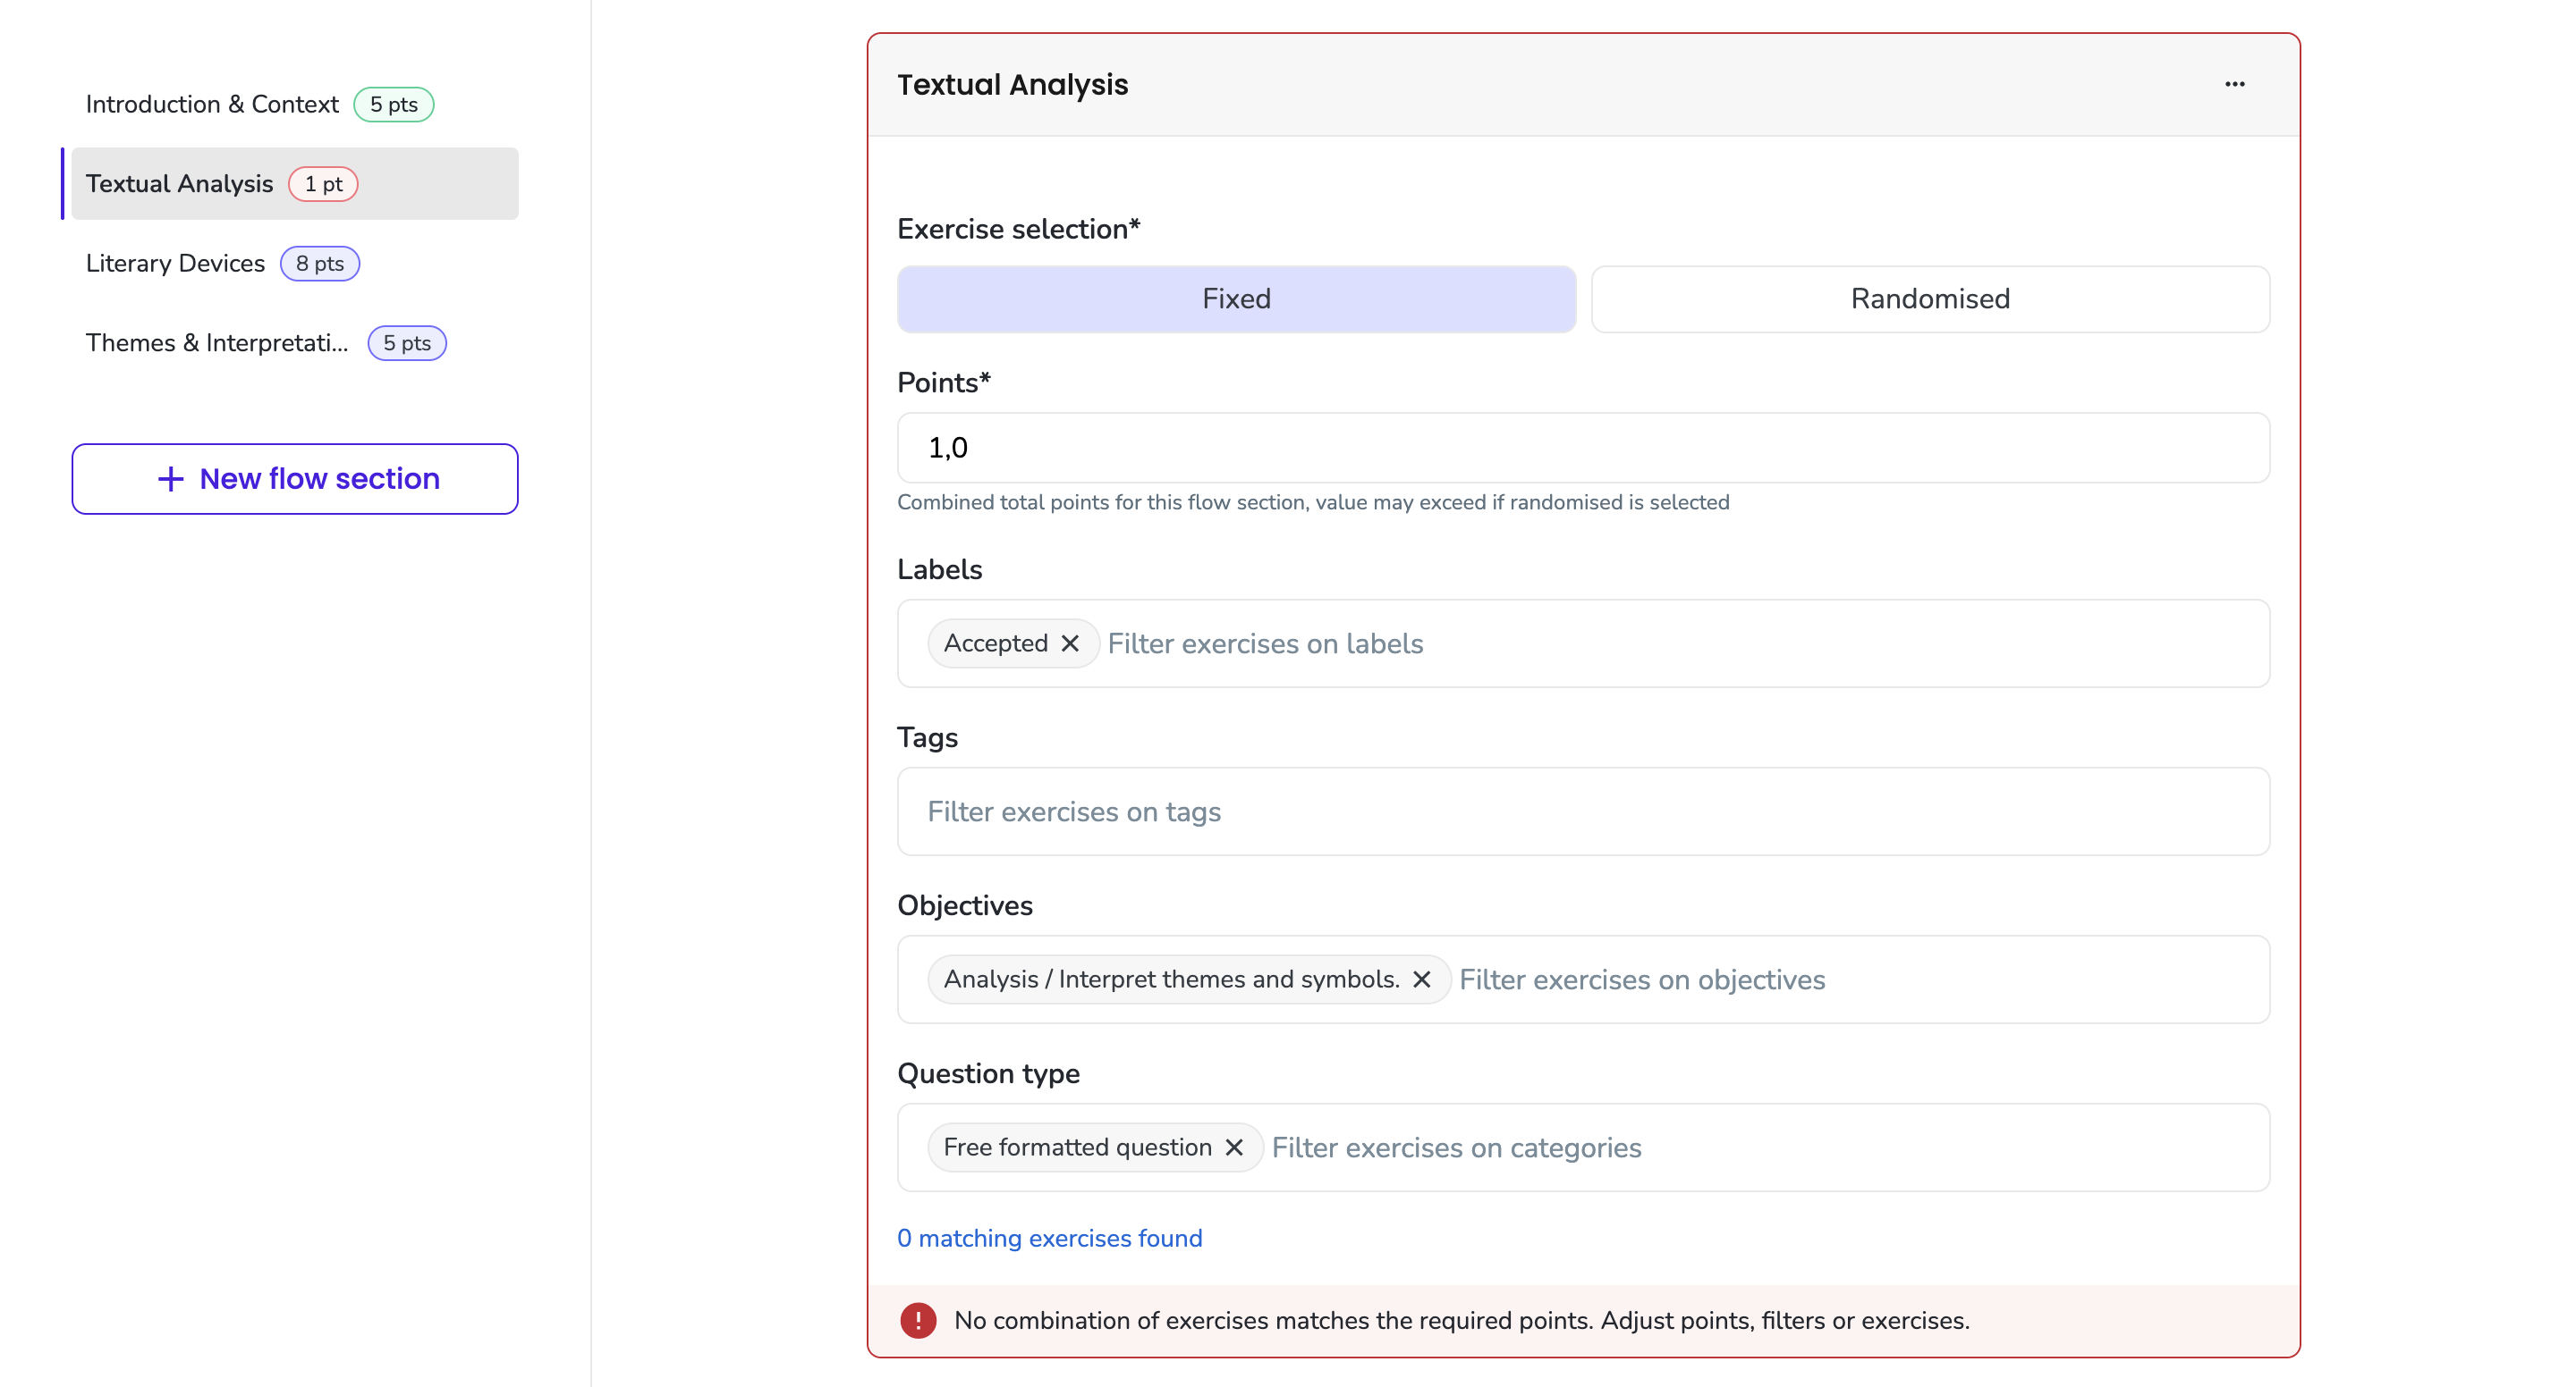The image size is (2576, 1387).
Task: Click the red error alert icon
Action: pyautogui.click(x=917, y=1320)
